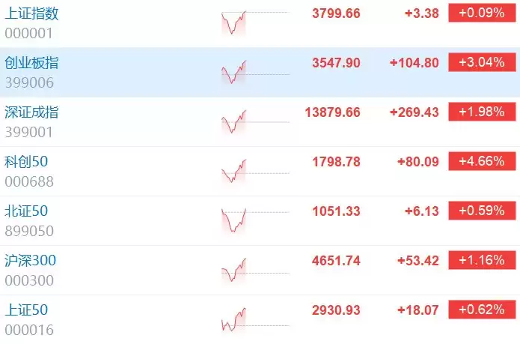Open the 上证50 index link
Image resolution: width=520 pixels, height=344 pixels.
[x=26, y=310]
